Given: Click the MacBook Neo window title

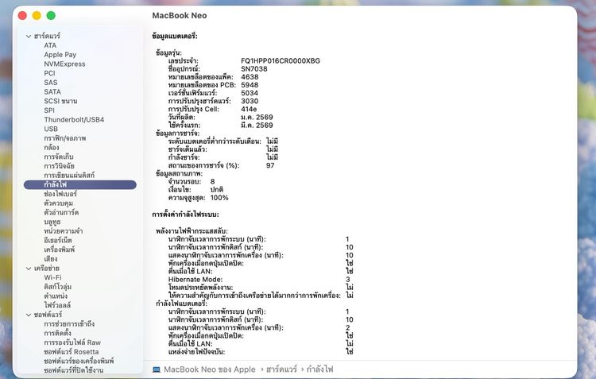Looking at the screenshot, I should [180, 16].
